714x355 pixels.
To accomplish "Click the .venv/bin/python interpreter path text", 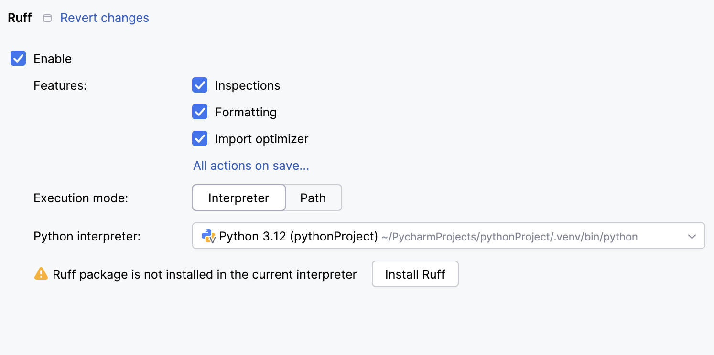I will [509, 237].
